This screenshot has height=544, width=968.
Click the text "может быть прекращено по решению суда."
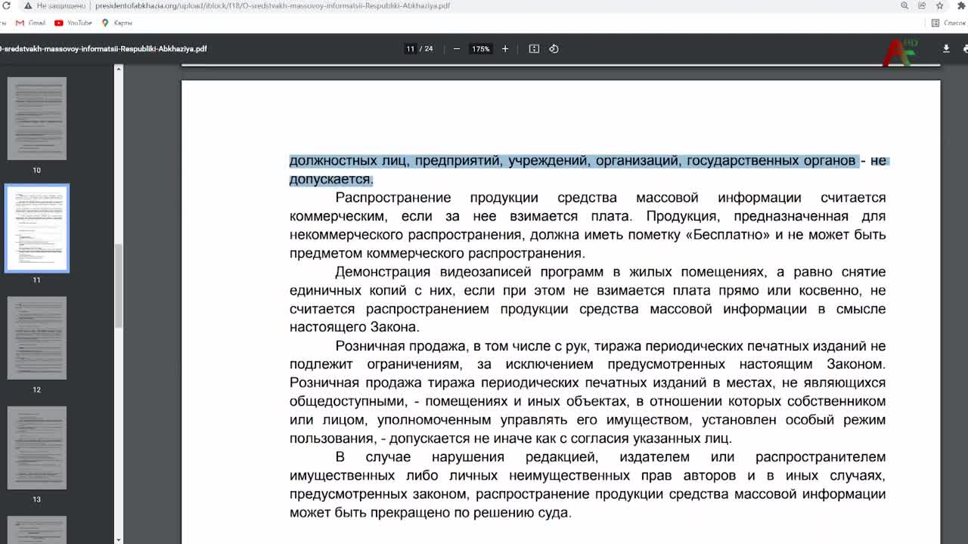click(x=430, y=512)
